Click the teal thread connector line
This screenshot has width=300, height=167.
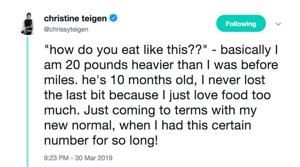(27, 102)
